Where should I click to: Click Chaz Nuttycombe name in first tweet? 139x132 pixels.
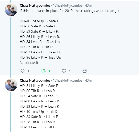[x=35, y=6]
